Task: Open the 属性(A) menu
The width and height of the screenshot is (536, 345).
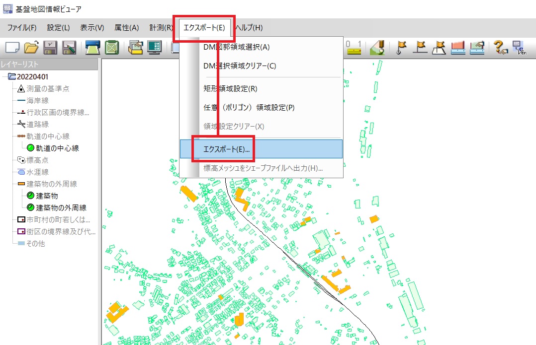Action: 126,28
